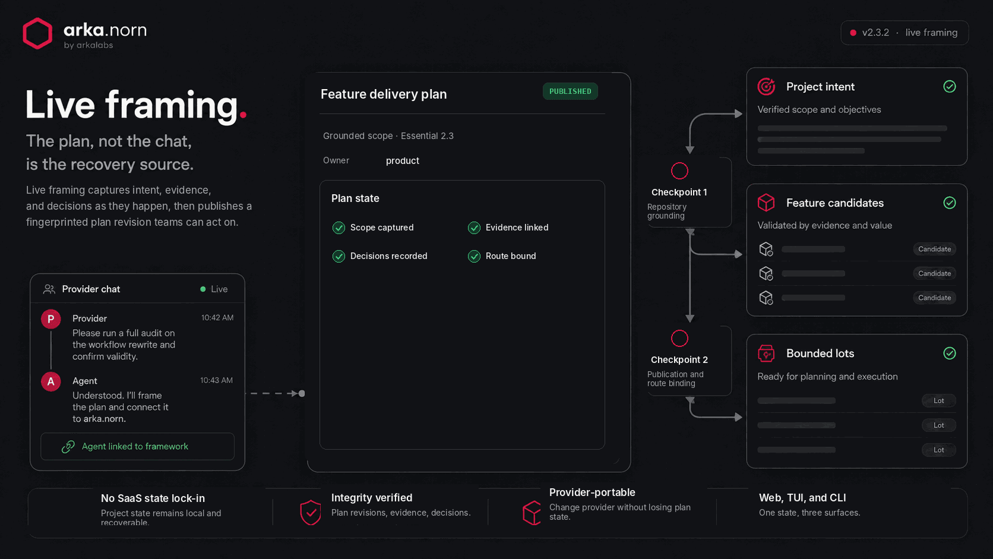Click the Plan state heading
The height and width of the screenshot is (559, 993).
[355, 198]
